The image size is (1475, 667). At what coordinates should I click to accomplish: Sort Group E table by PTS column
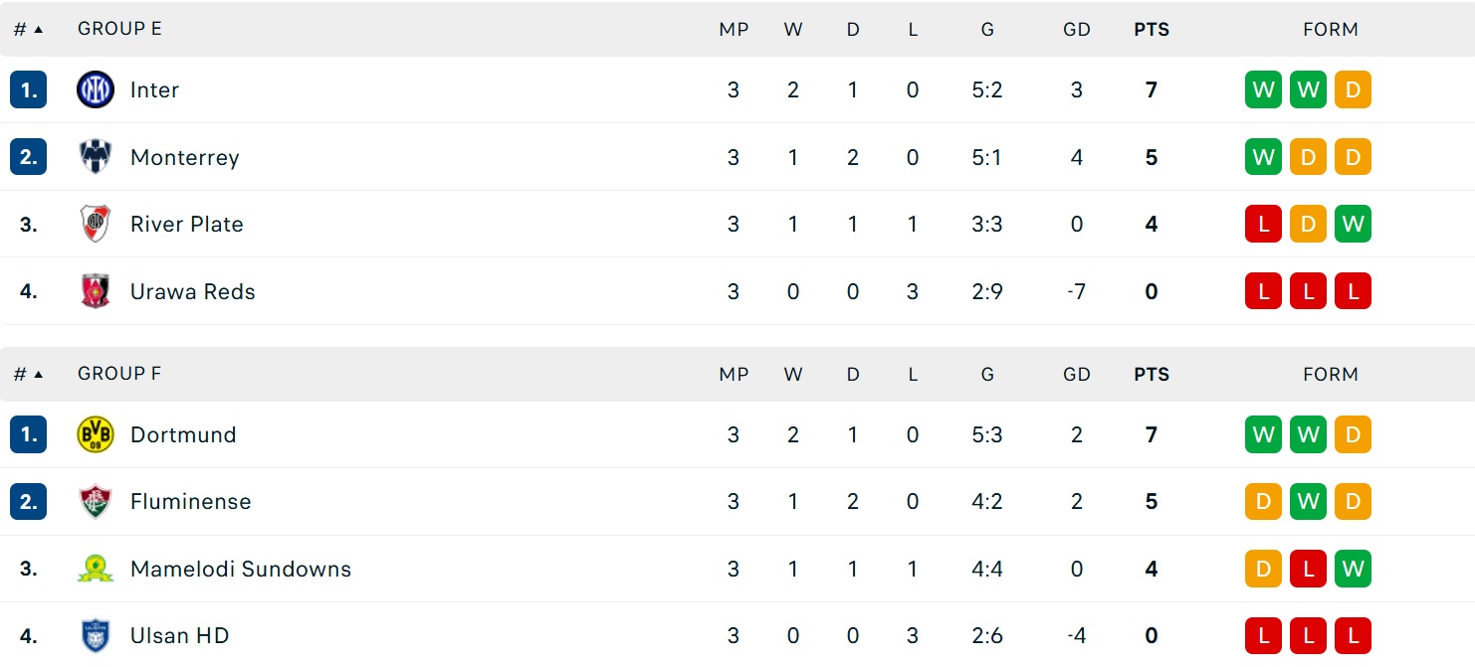pos(1152,29)
